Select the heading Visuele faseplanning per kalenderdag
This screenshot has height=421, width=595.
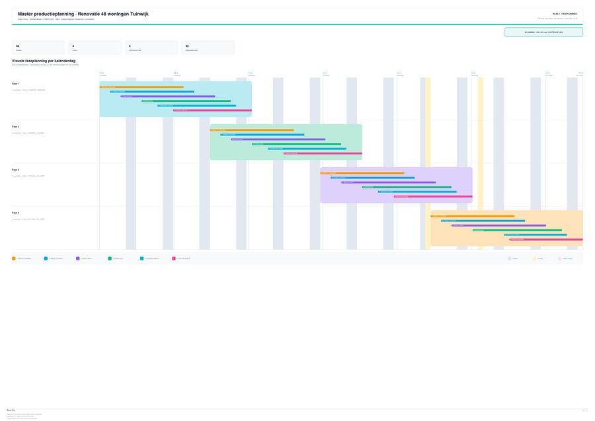pyautogui.click(x=44, y=61)
